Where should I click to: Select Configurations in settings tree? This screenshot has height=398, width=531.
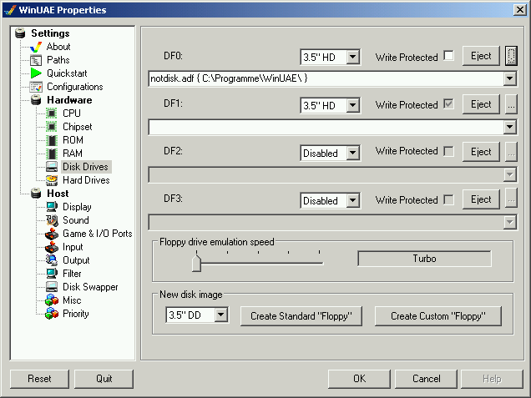point(75,87)
